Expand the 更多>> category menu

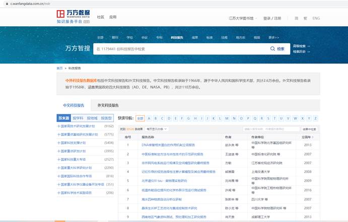[273, 37]
